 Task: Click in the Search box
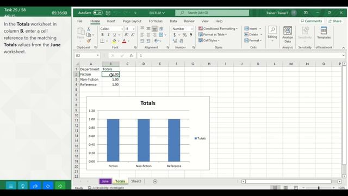click(212, 13)
